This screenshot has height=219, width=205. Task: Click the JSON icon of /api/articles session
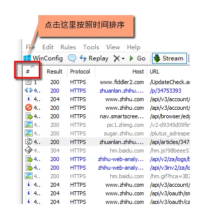[29, 142]
